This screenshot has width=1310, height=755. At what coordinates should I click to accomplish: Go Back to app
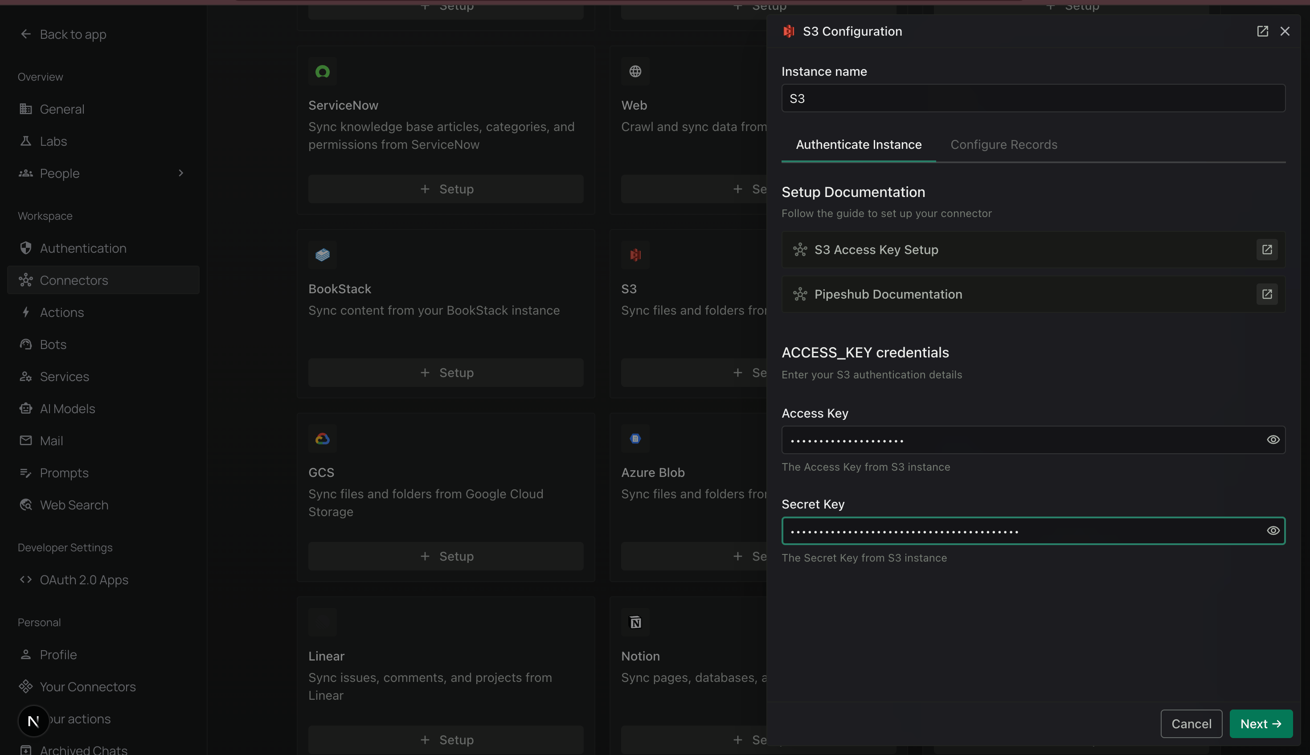pyautogui.click(x=63, y=34)
